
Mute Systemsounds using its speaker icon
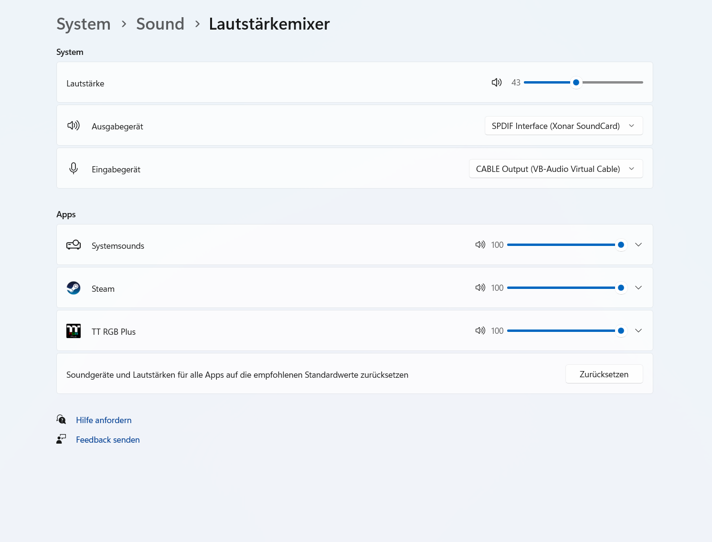click(480, 244)
